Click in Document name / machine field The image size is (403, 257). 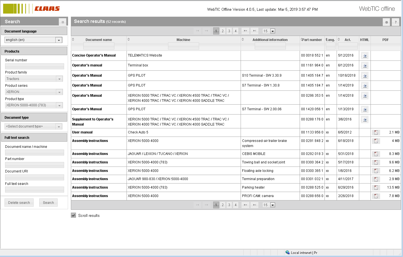(x=34, y=153)
